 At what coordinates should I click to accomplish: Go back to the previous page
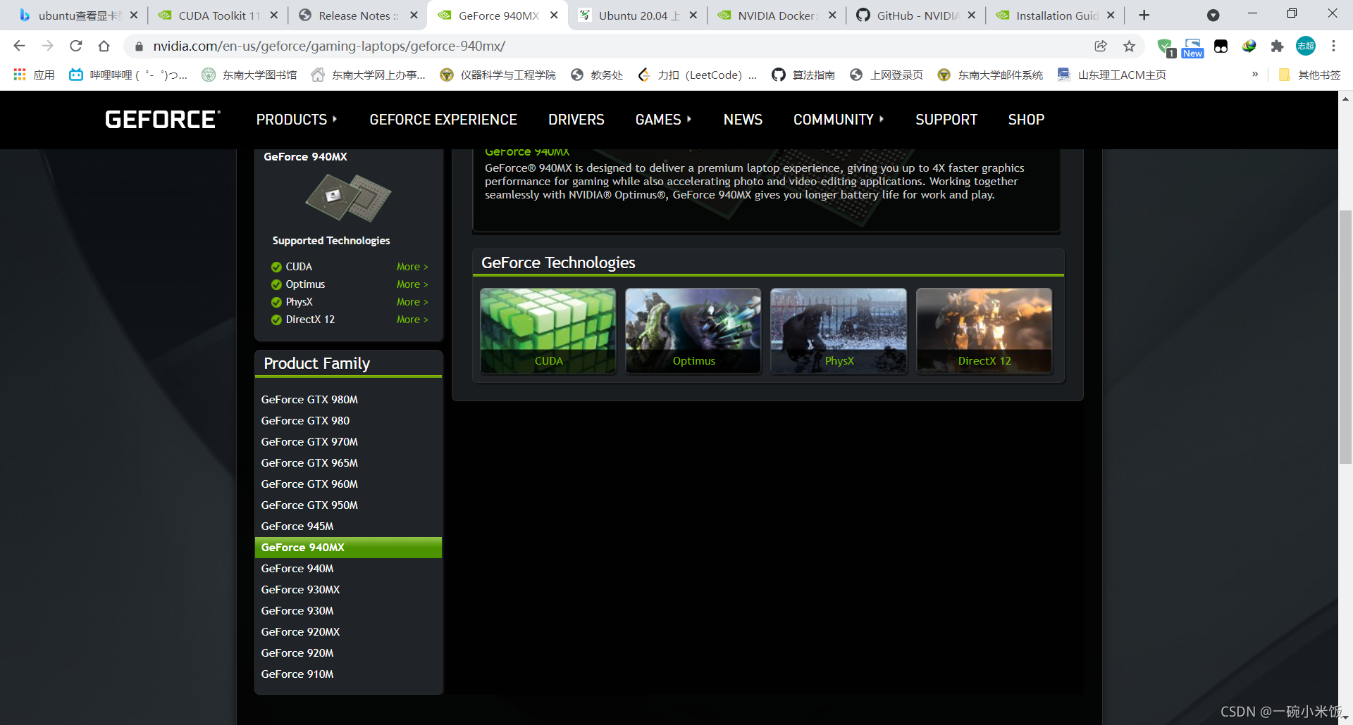[19, 46]
